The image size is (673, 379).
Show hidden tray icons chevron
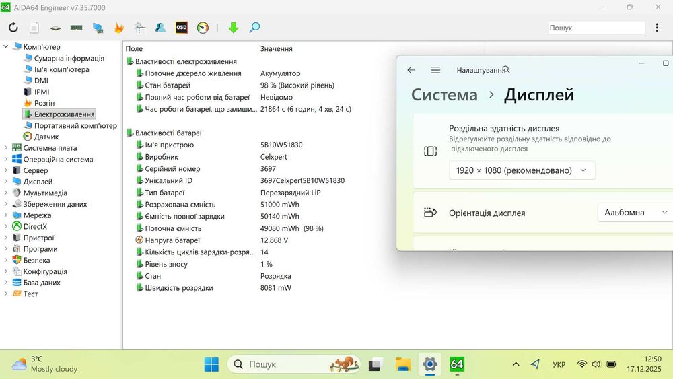516,364
